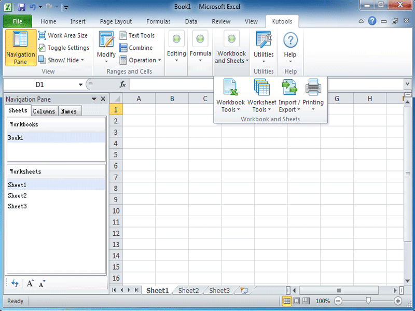The image size is (415, 311).
Task: Select the Columns tab in pane
Action: pyautogui.click(x=44, y=111)
